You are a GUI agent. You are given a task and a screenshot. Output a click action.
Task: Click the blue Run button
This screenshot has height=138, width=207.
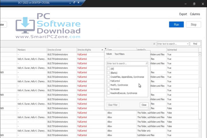(x=176, y=24)
